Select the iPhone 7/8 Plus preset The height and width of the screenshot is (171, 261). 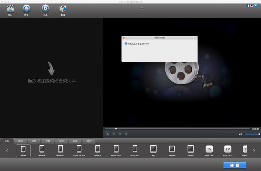coord(79,150)
